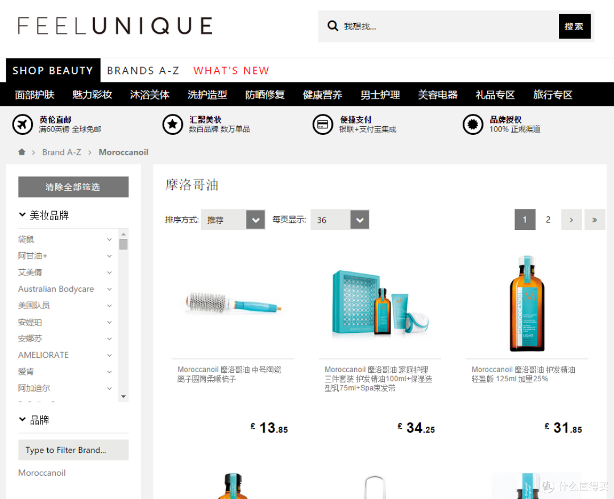Click the star 汇聚美妆 icon
This screenshot has height=499, width=614.
pos(173,124)
